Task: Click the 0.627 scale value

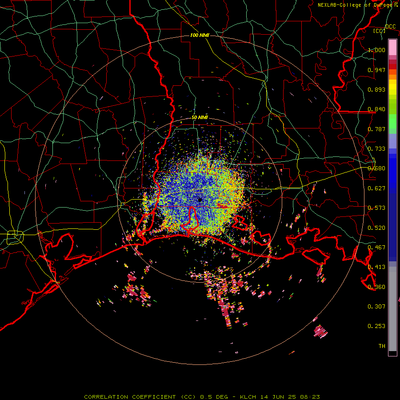Action: click(x=376, y=188)
